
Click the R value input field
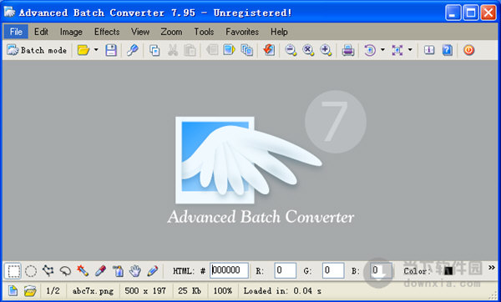point(285,270)
